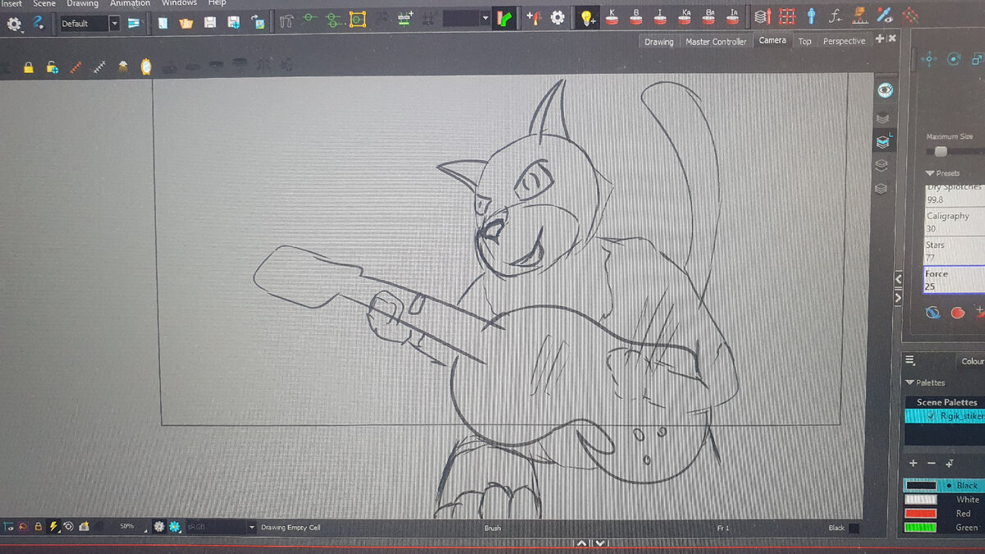Open a scene with the folder icon
Image resolution: width=985 pixels, height=554 pixels.
186,21
